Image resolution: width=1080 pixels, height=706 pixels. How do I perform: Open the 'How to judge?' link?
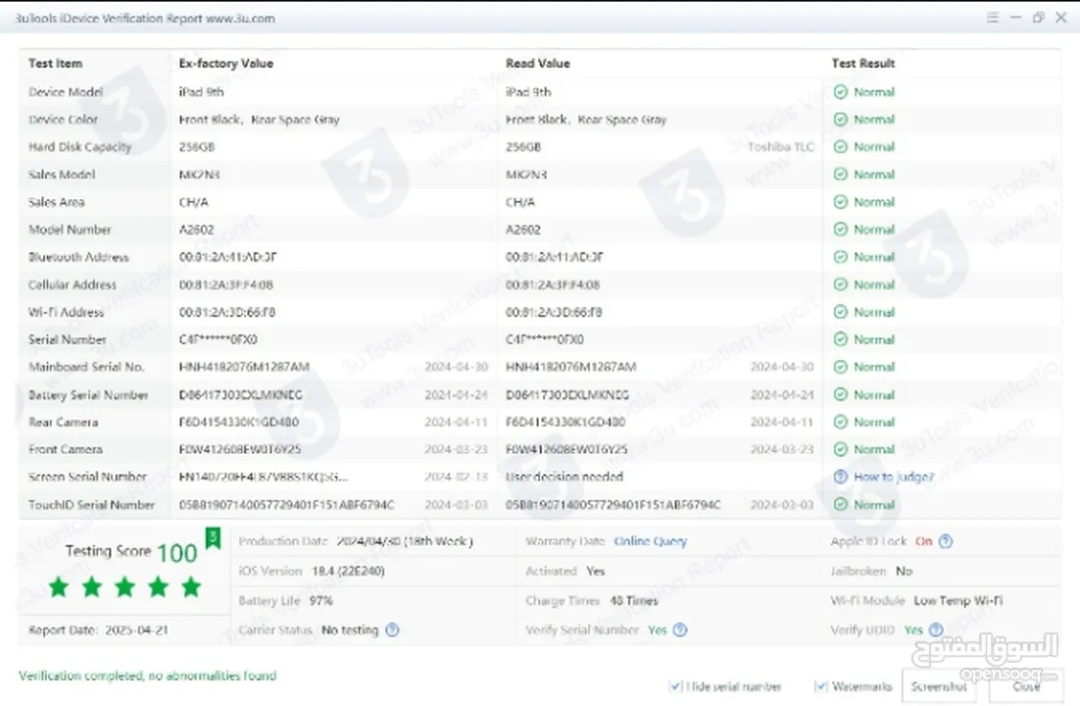click(x=894, y=478)
